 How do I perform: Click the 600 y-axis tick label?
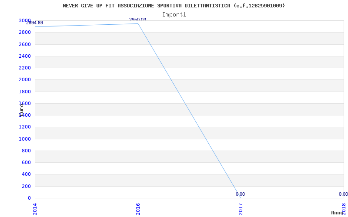click(x=27, y=162)
